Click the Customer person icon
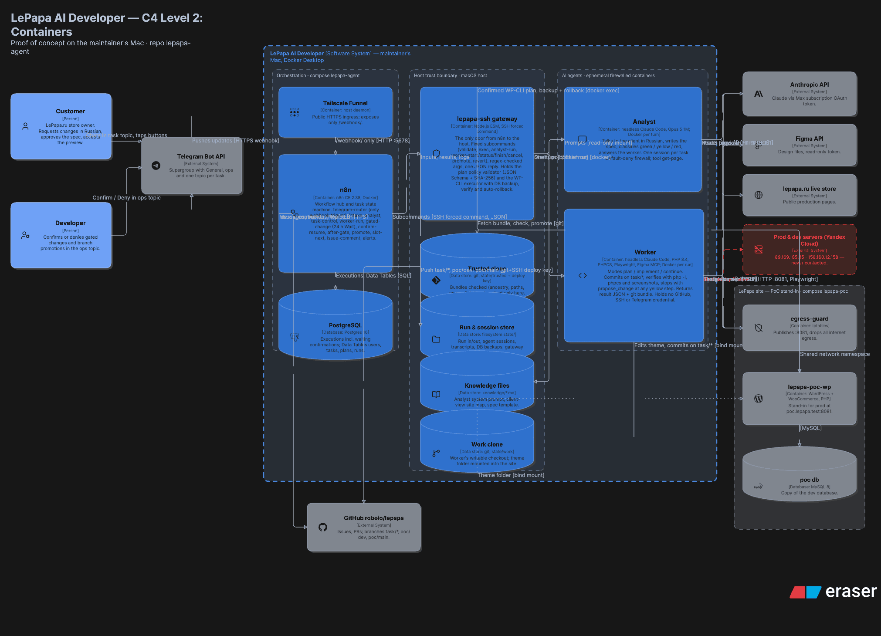Image resolution: width=881 pixels, height=636 pixels. coord(25,126)
